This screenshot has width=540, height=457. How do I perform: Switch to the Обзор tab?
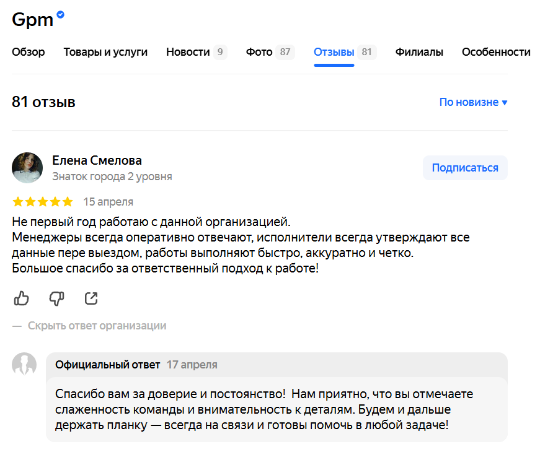click(x=29, y=52)
